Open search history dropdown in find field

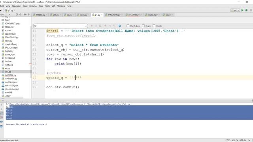tap(36, 26)
